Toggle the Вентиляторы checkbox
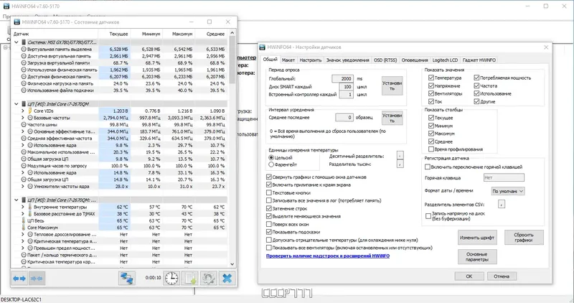574x303 pixels. (431, 93)
